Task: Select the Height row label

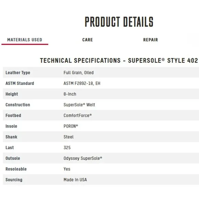Action: point(12,94)
